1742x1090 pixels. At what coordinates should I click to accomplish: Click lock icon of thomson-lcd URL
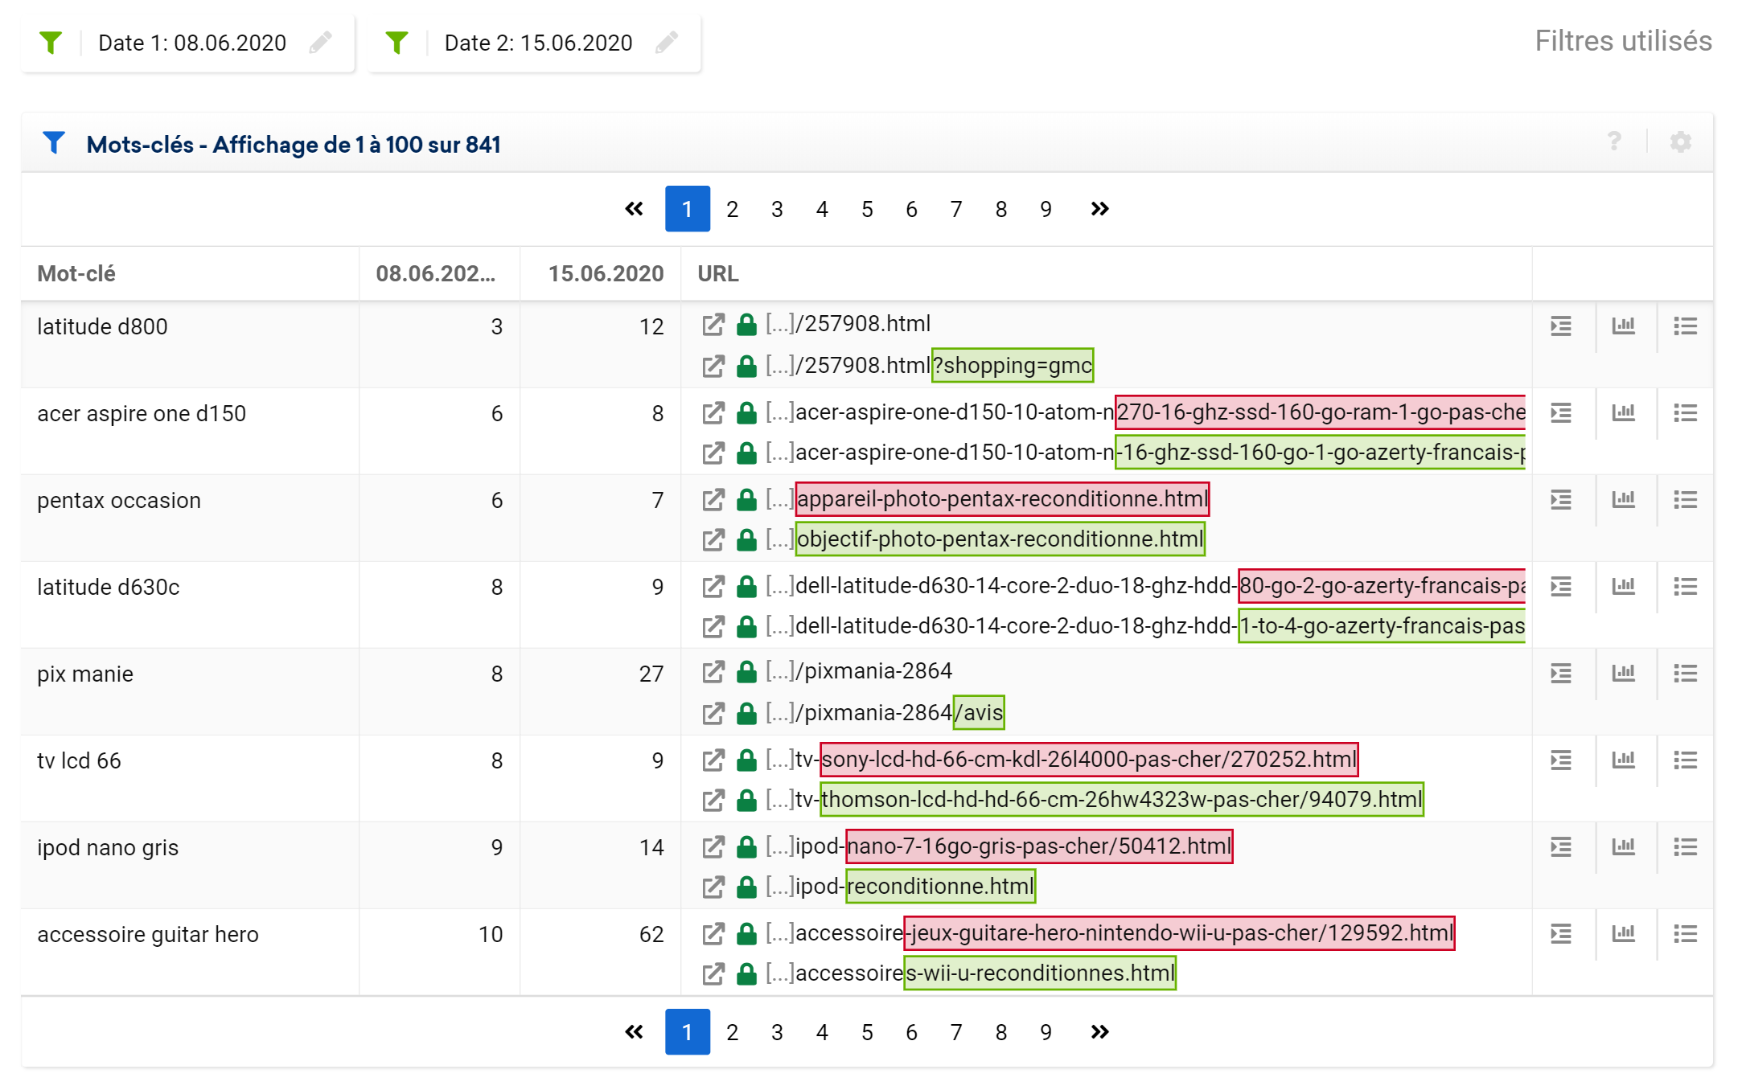tap(746, 800)
